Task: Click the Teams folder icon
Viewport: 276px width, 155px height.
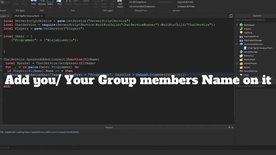Action: (241, 67)
